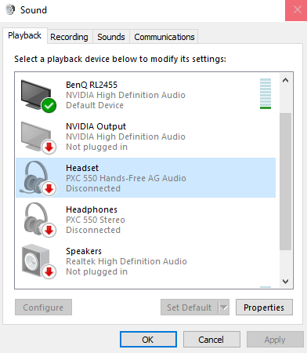Select the "PXC 550 Stereo" text

coord(96,220)
